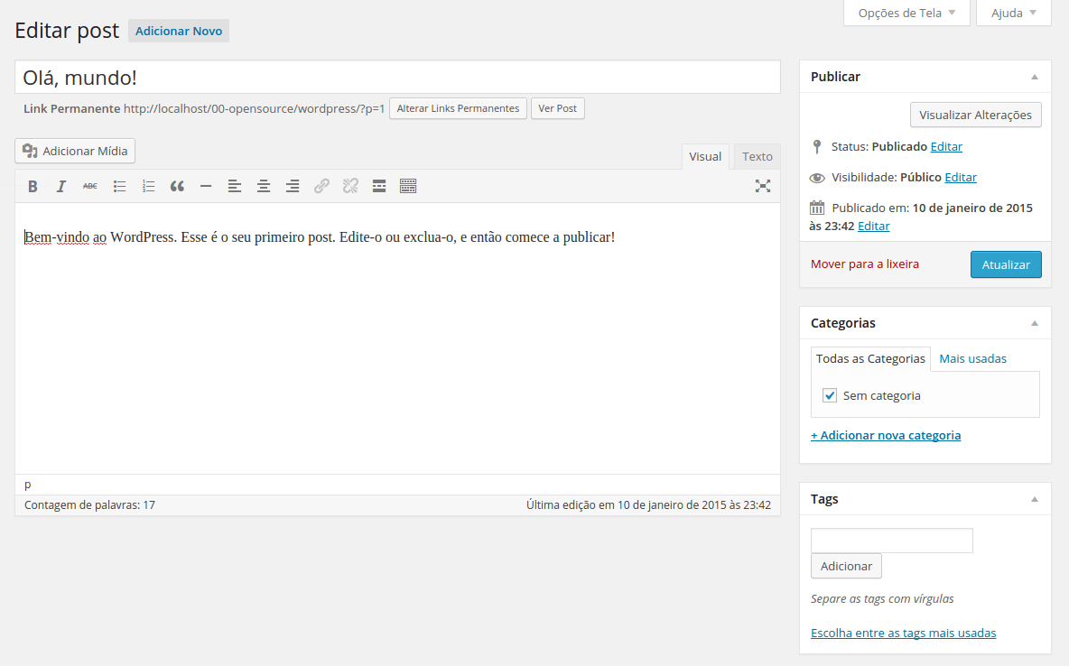The width and height of the screenshot is (1069, 666).
Task: Switch to the Texto editor tab
Action: pos(756,156)
